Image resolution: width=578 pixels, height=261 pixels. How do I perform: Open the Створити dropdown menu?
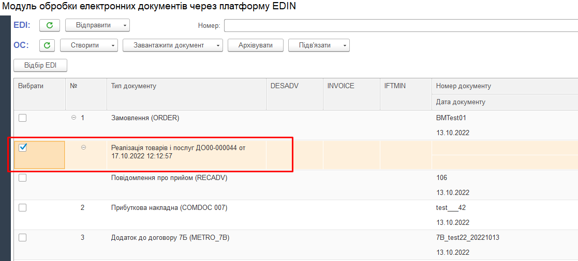click(x=90, y=45)
